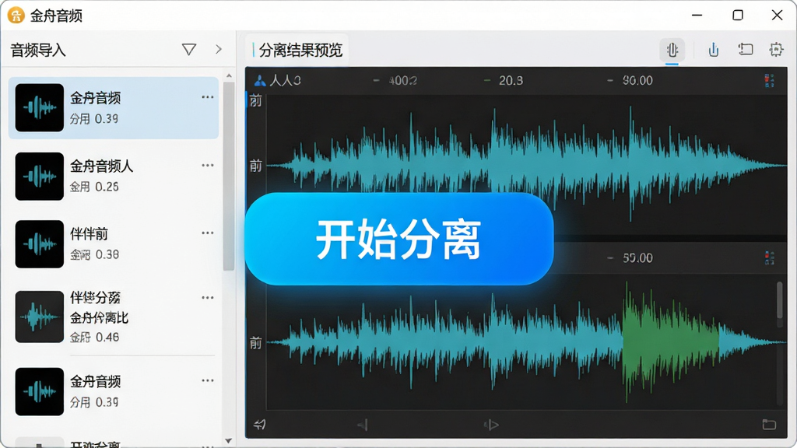The image size is (797, 448).
Task: Open the folder icon in bottom bar
Action: (769, 425)
